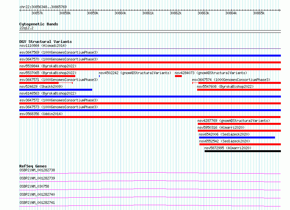Click the right arrow of the ruler
This screenshot has width=290, height=210.
(280, 10)
